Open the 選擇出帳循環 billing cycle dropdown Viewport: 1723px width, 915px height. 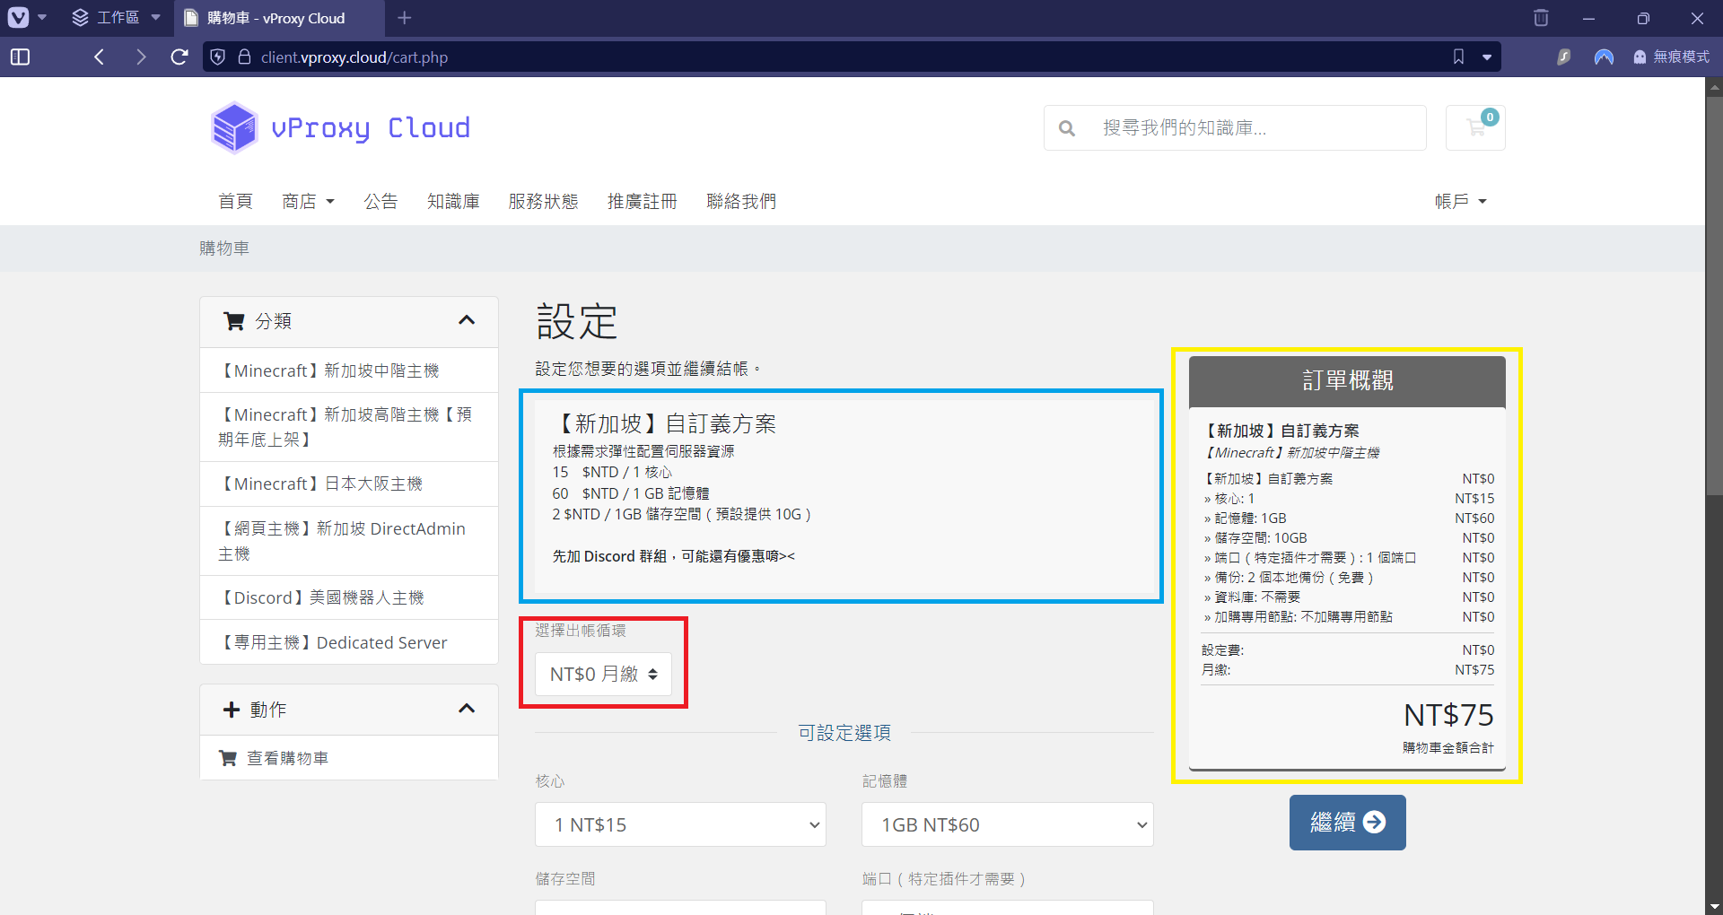(603, 674)
